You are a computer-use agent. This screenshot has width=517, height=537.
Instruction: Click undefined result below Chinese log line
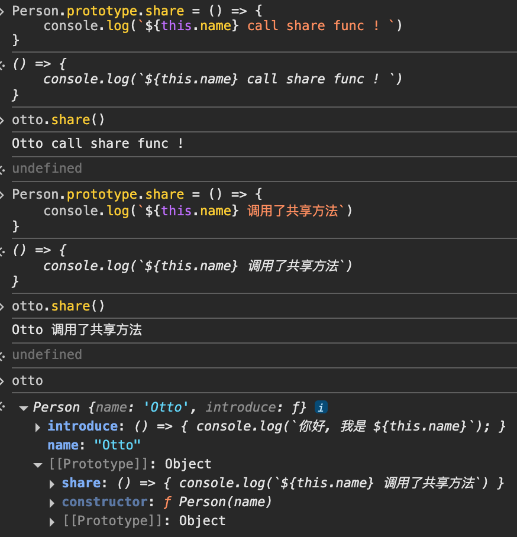tap(47, 355)
